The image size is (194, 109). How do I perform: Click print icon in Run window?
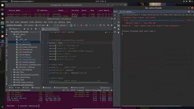coord(119,29)
